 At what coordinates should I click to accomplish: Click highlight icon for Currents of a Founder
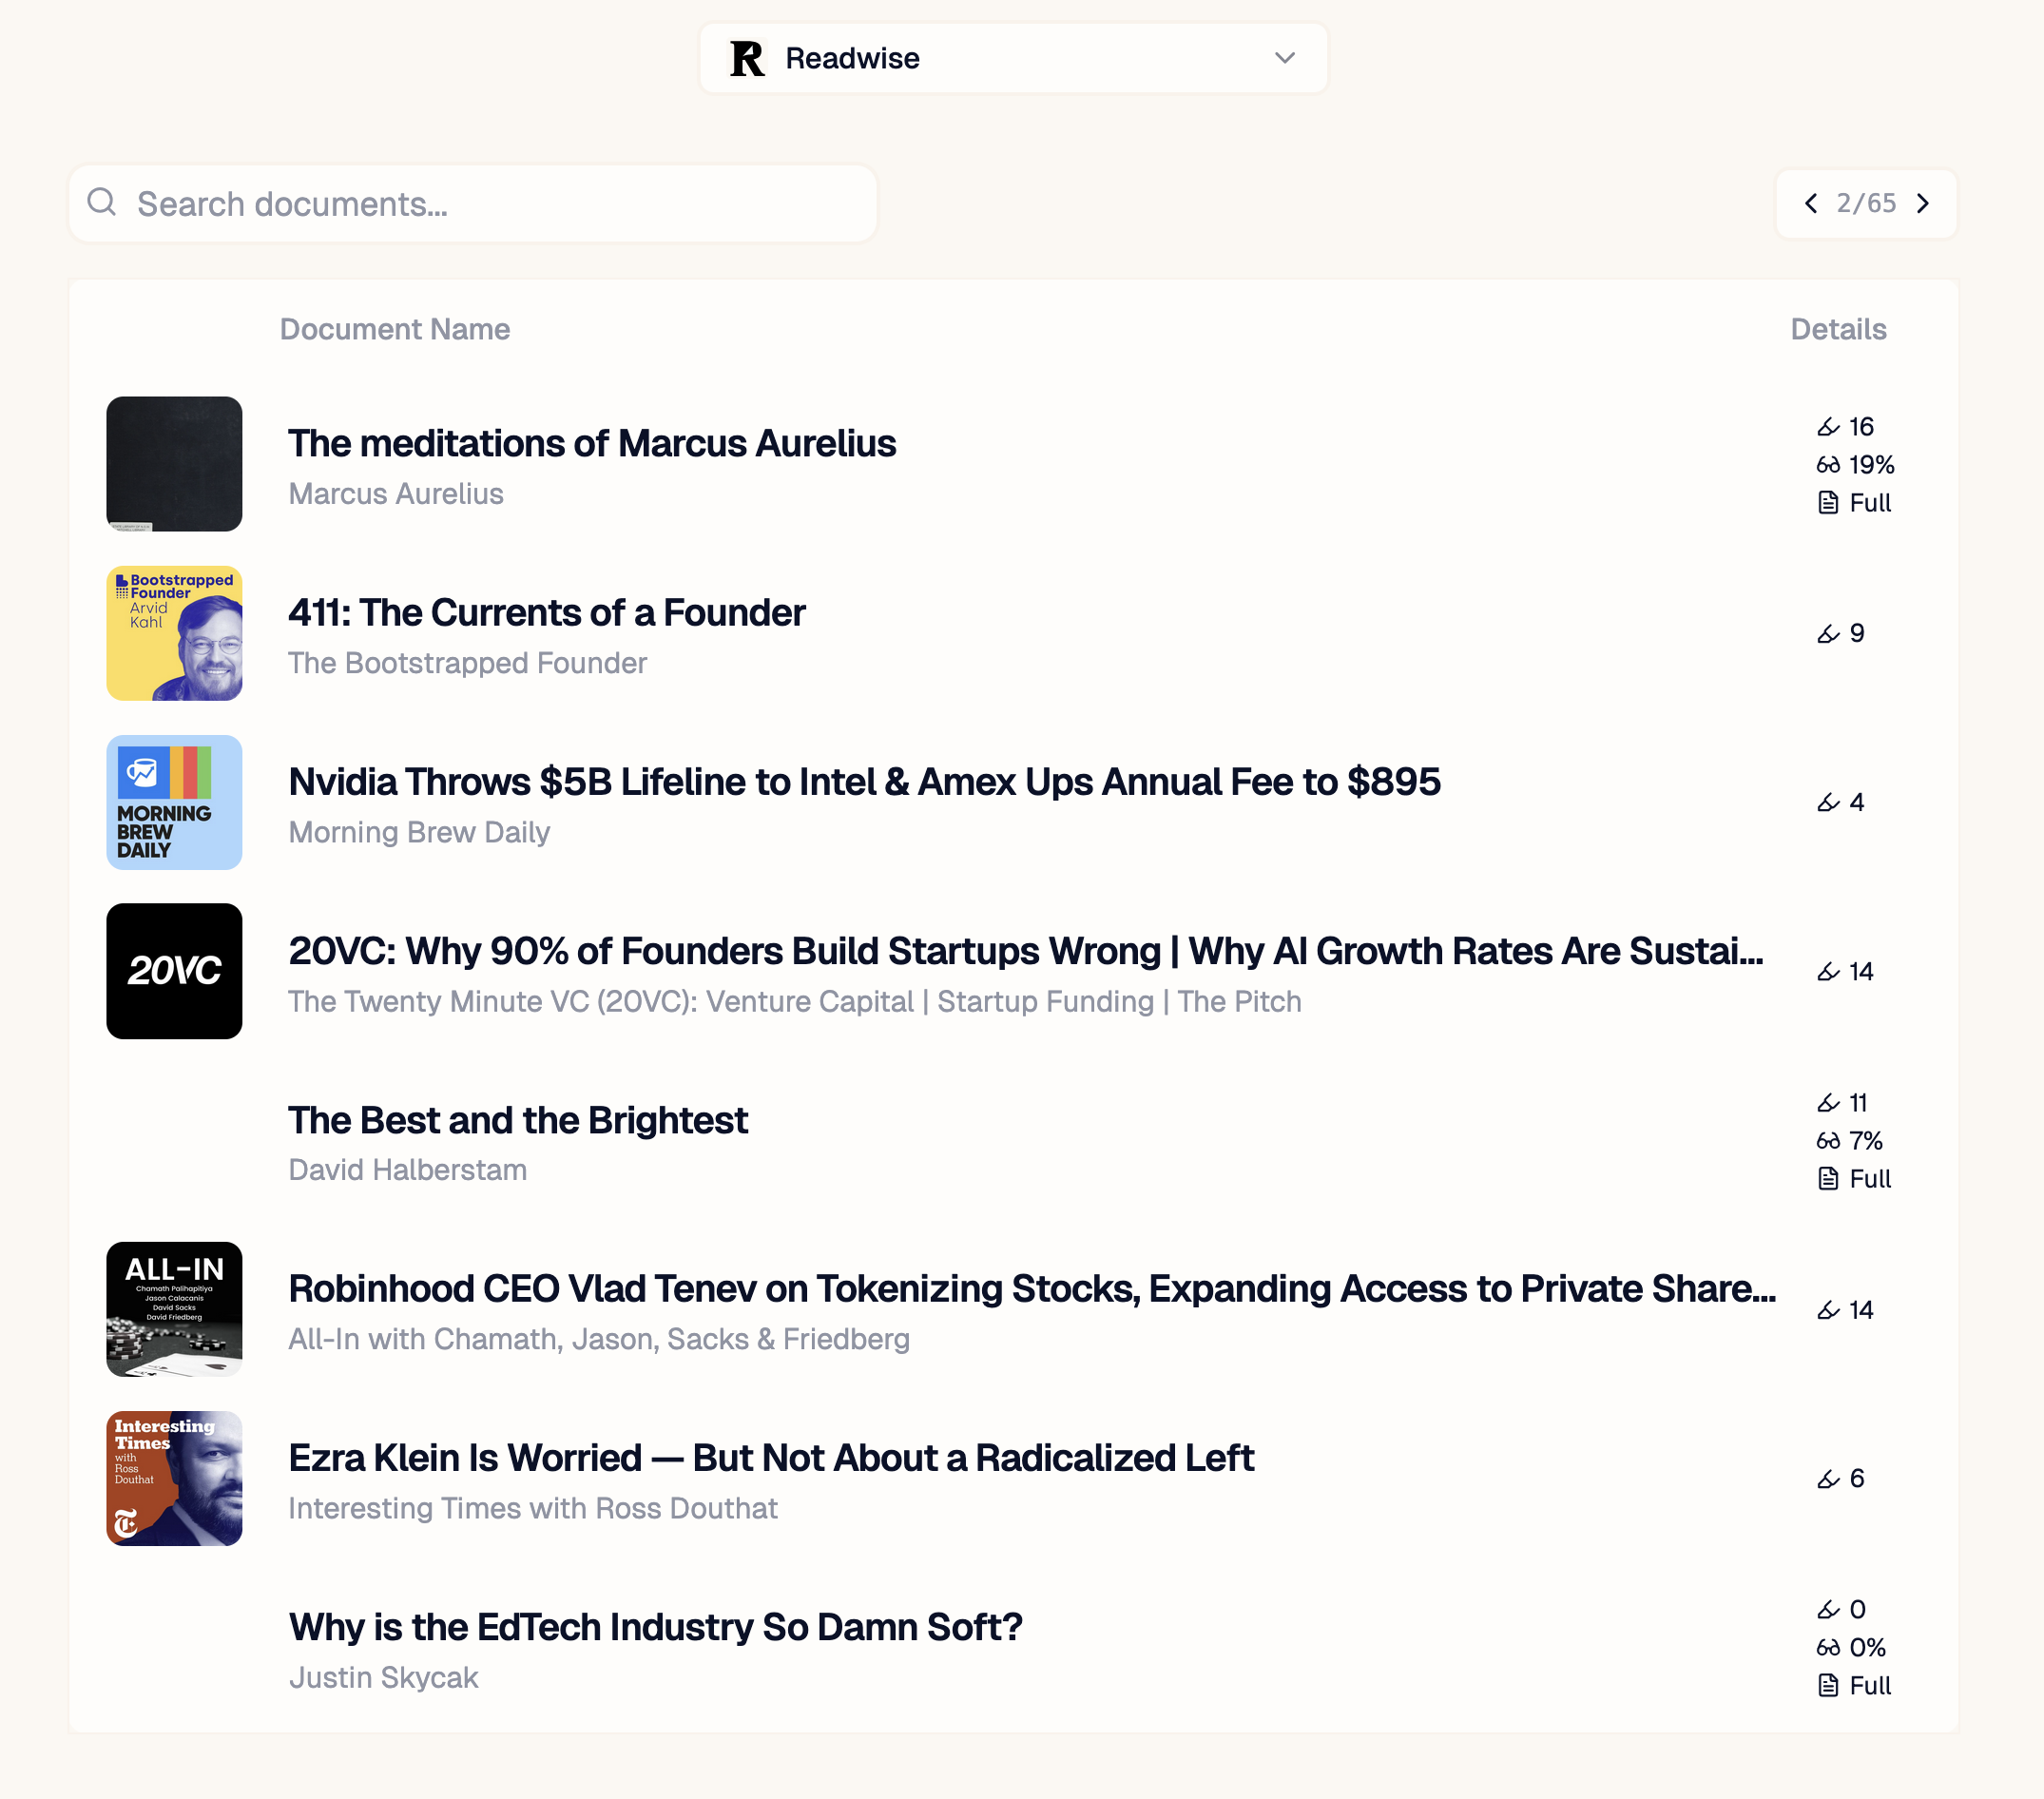[1828, 634]
